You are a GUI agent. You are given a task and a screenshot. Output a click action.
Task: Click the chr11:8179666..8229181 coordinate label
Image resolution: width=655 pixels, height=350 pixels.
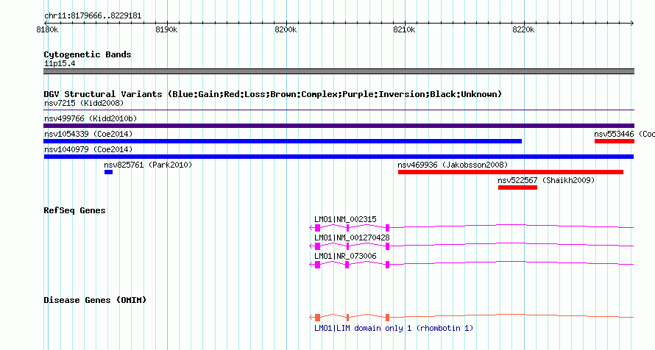(93, 16)
